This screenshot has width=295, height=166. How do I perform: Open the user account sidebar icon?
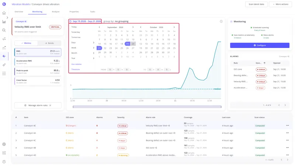coord(4,162)
